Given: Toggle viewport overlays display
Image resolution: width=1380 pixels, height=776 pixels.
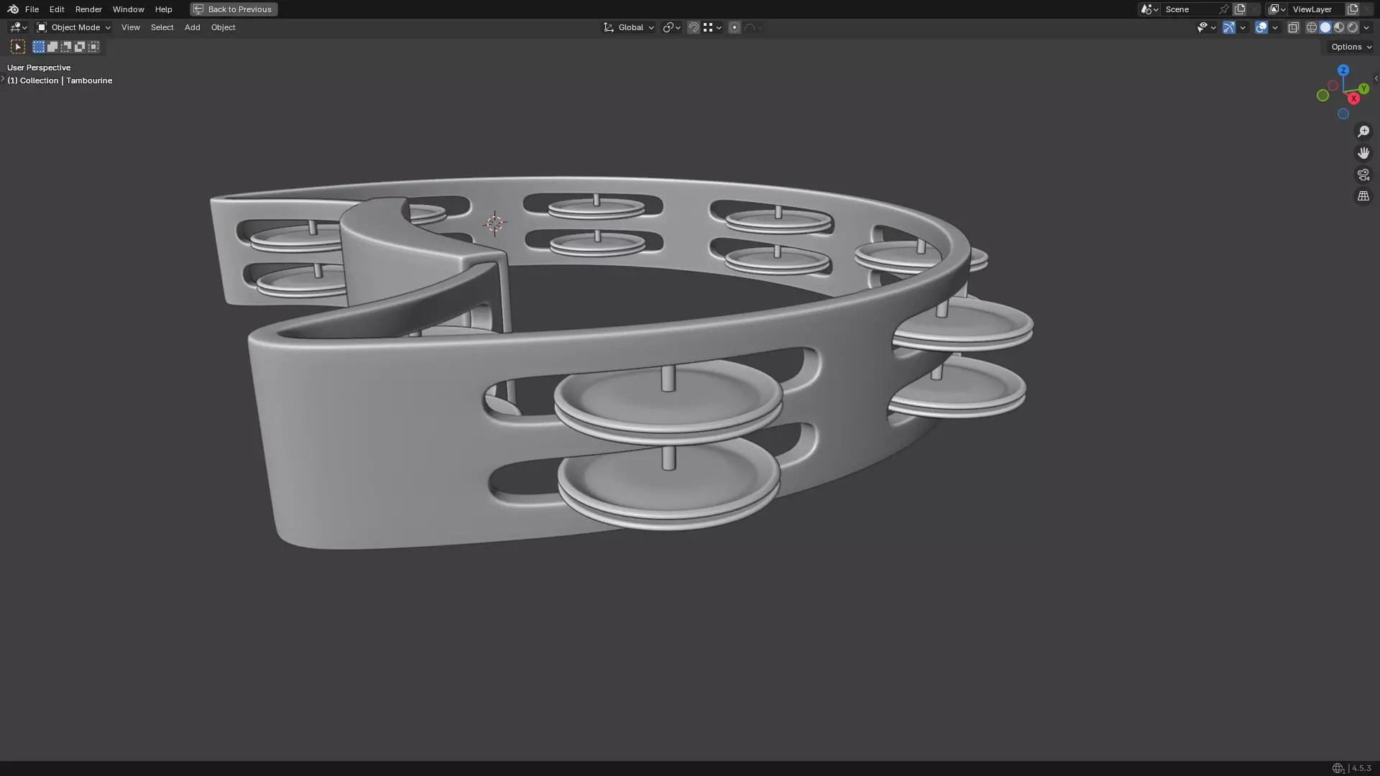Looking at the screenshot, I should (1261, 27).
